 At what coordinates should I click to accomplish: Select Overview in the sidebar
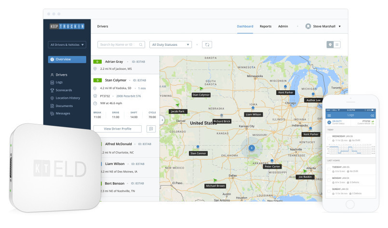[x=67, y=59]
